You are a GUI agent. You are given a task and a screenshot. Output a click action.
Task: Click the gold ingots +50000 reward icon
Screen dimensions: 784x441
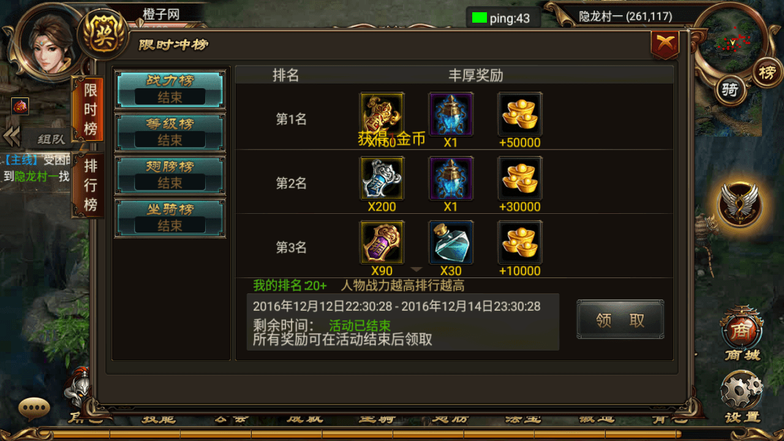pos(520,114)
